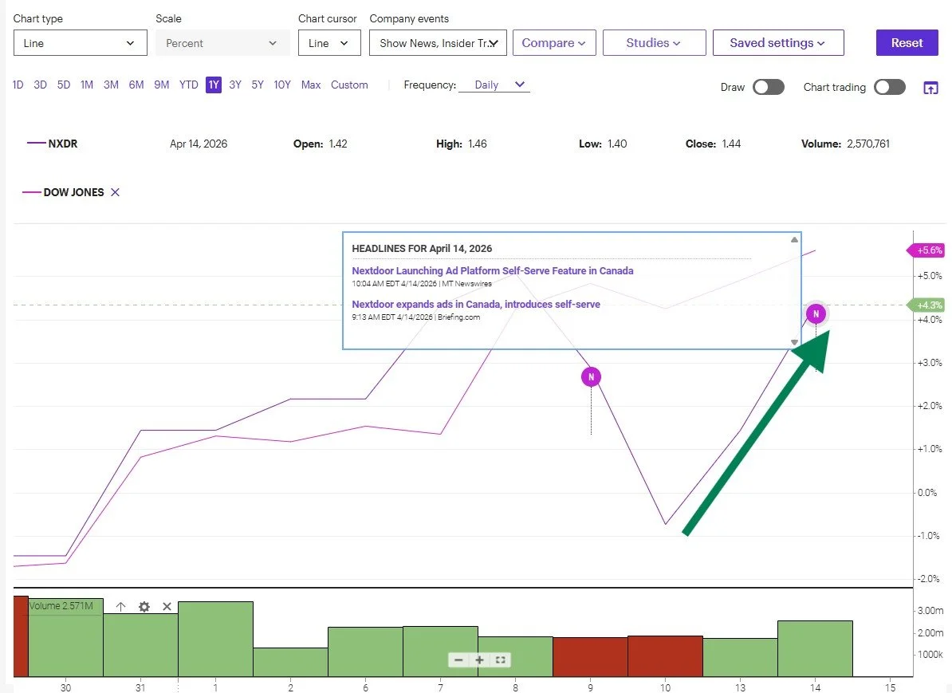Click the +5.6% price axis tag
The image size is (952, 693).
tap(926, 250)
